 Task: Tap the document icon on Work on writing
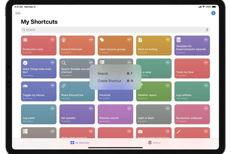click(x=140, y=40)
